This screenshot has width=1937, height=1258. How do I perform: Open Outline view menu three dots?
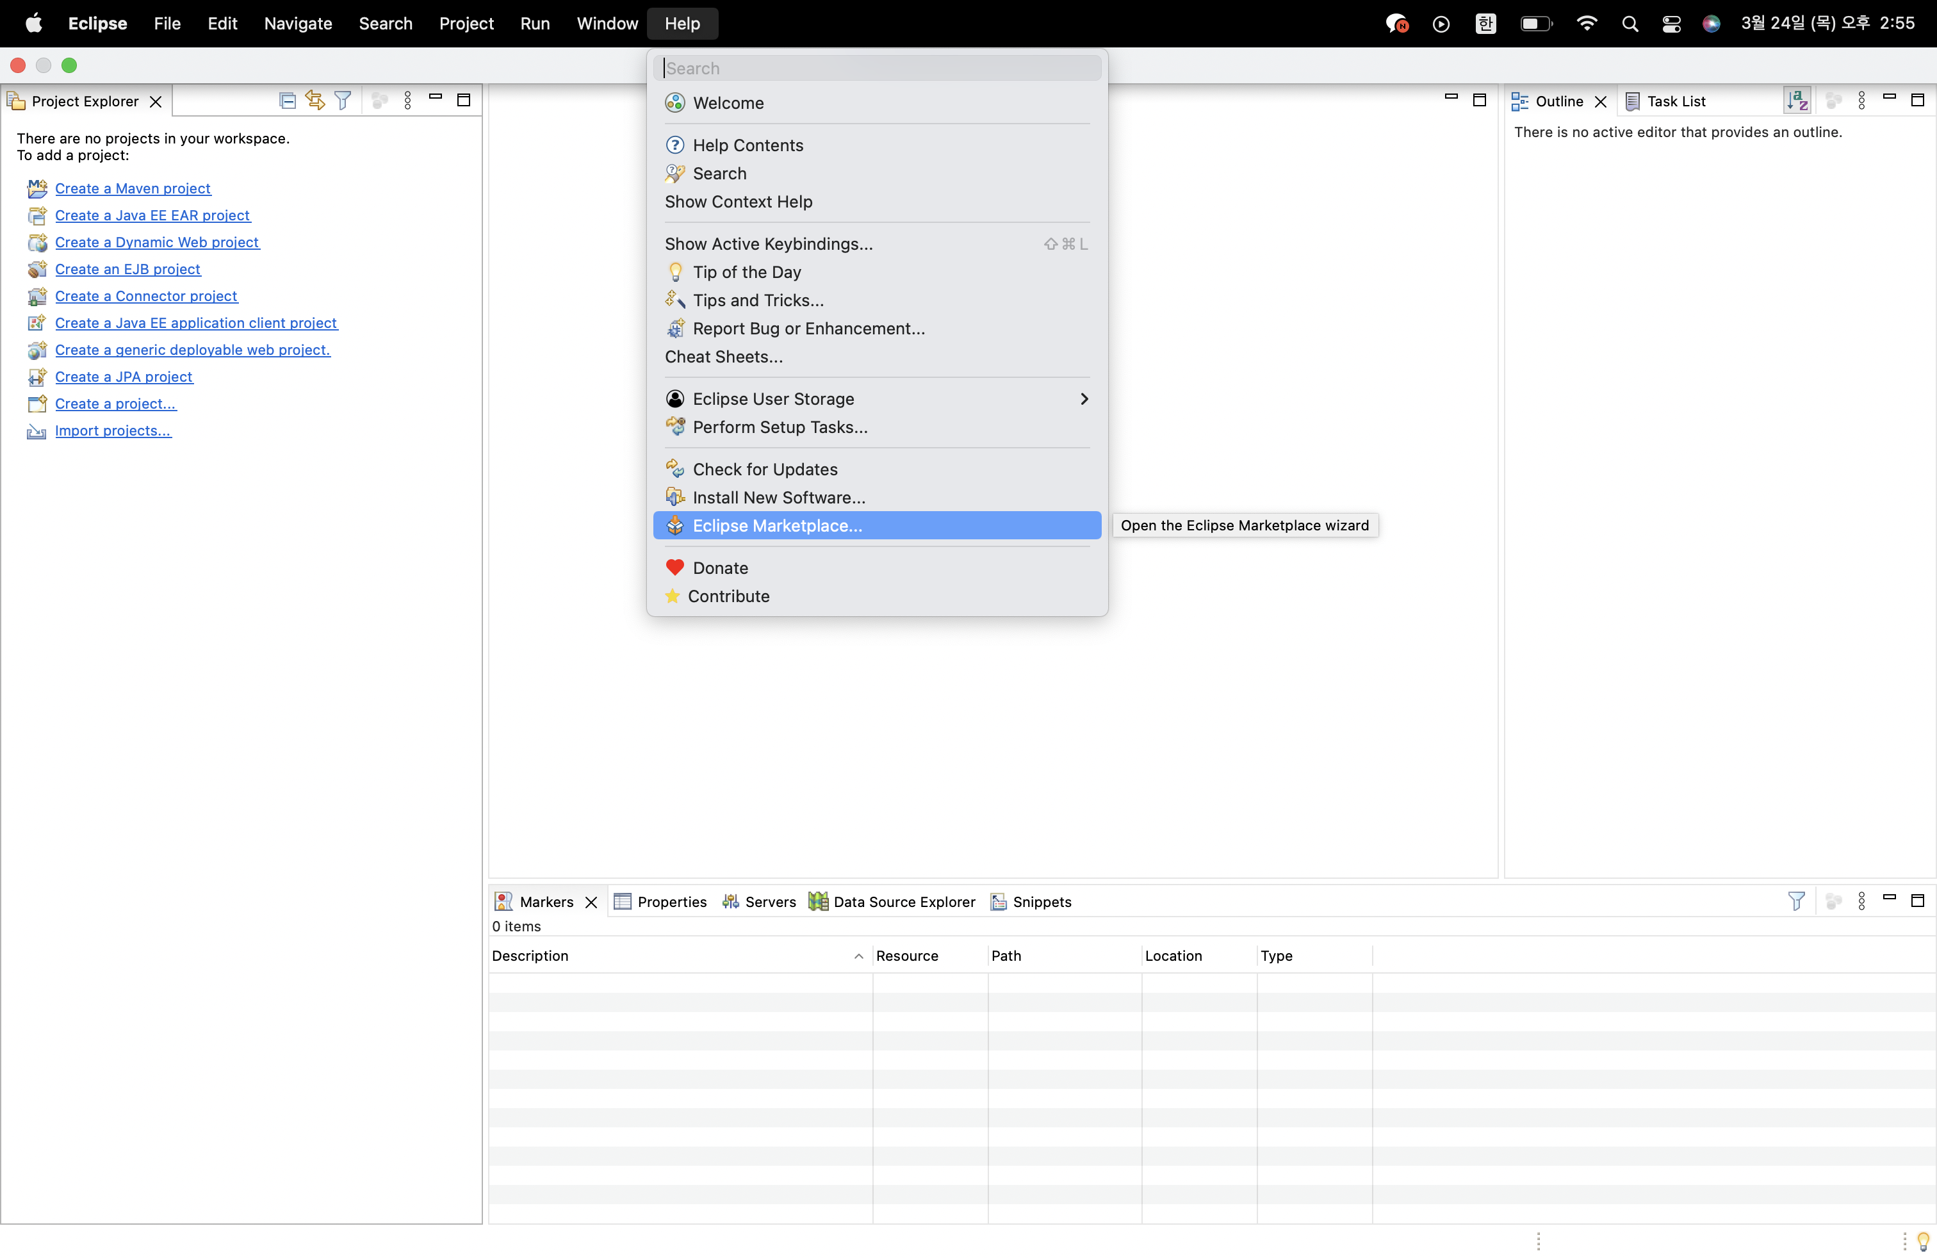click(x=1862, y=101)
